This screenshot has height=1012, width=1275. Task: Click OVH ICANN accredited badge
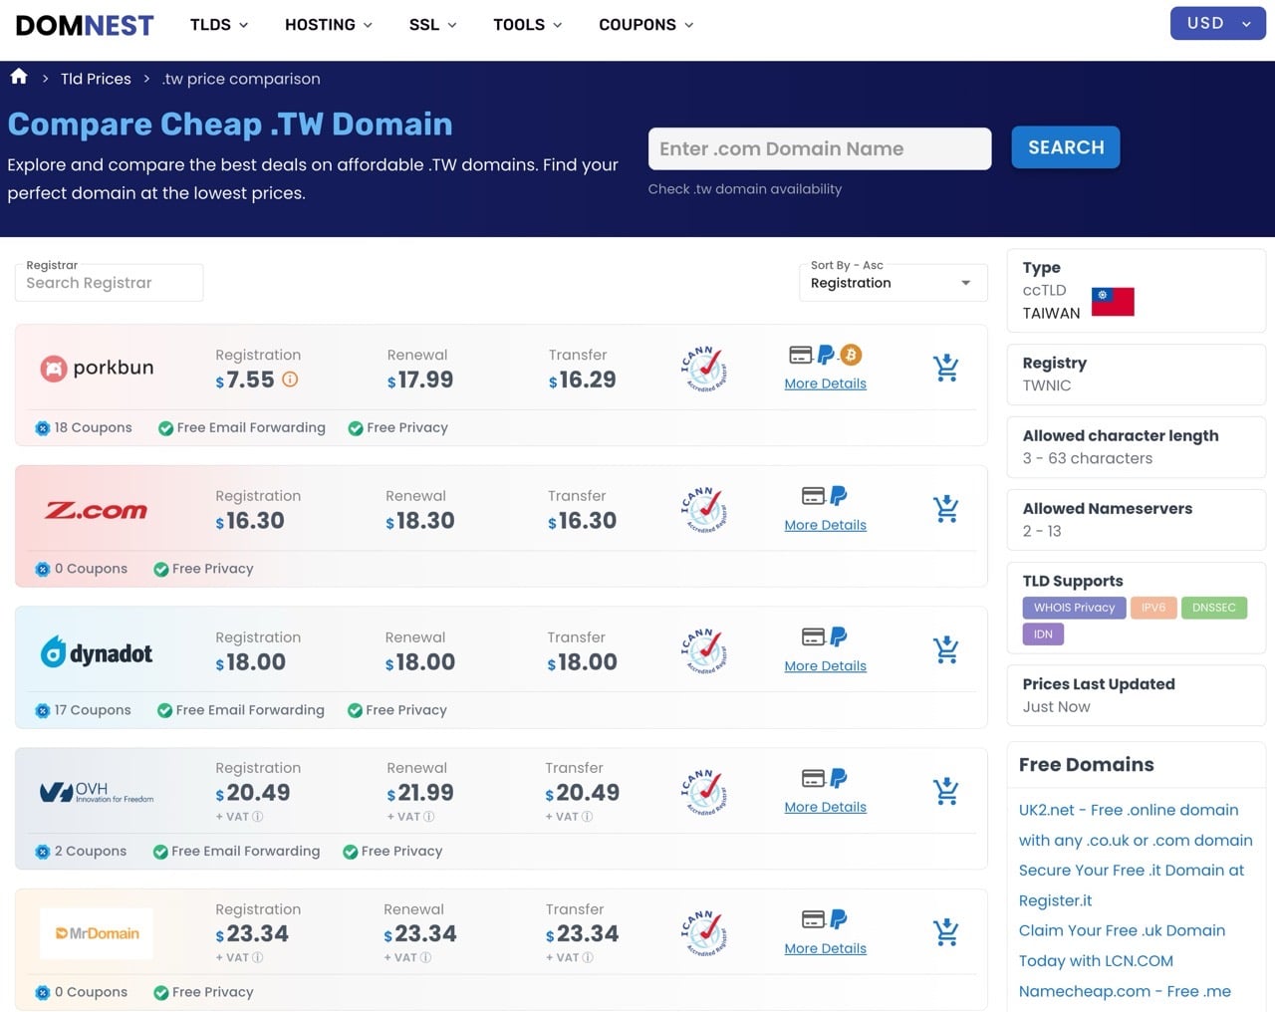click(704, 793)
